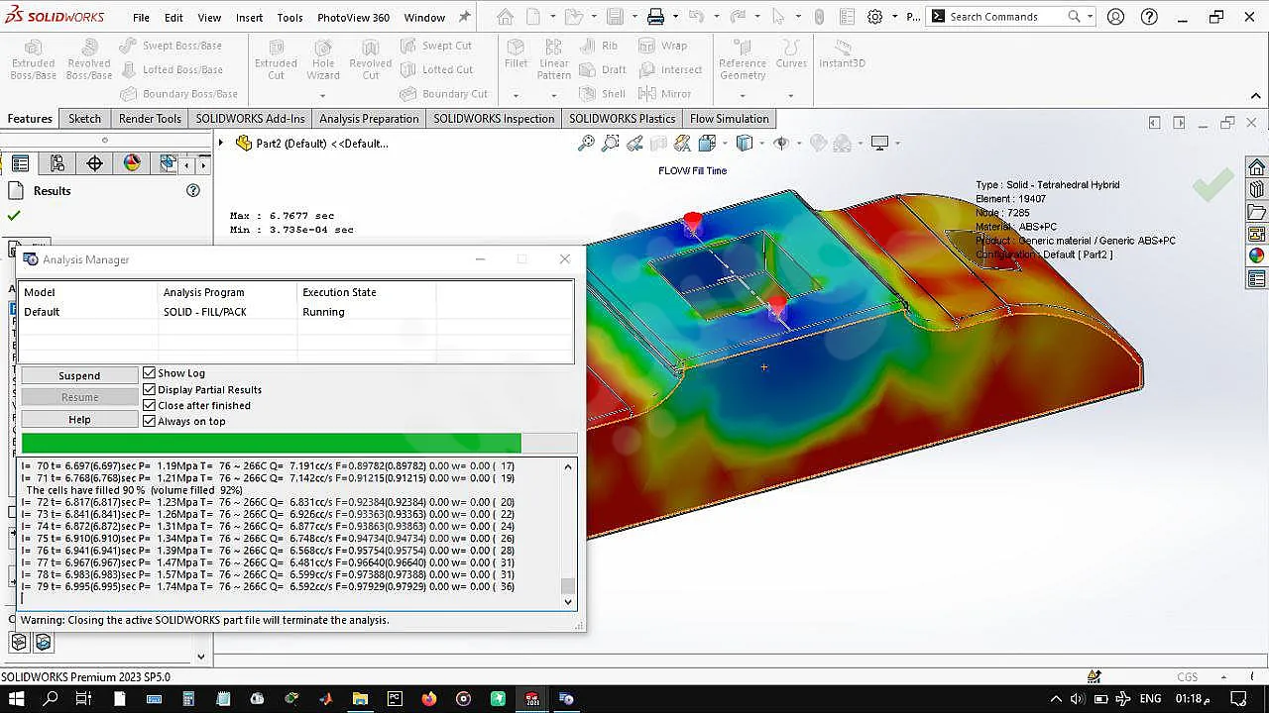Open the Search Commands dropdown arrow
Screen dimensions: 1269x713
1090,17
